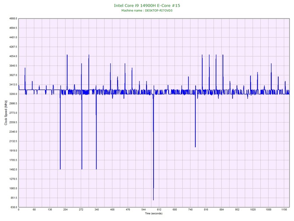Image resolution: width=294 pixels, height=221 pixels.
Task: Click the 748 time-axis tick label
Action: [190, 210]
